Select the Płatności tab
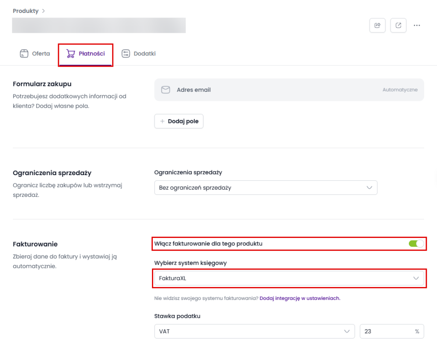Screen dimensions: 437x343 tap(85, 54)
